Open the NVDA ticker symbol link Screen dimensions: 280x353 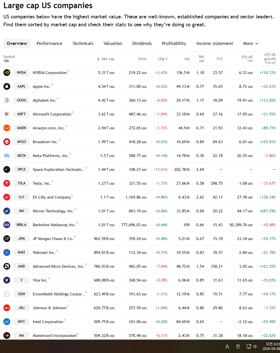(21, 73)
